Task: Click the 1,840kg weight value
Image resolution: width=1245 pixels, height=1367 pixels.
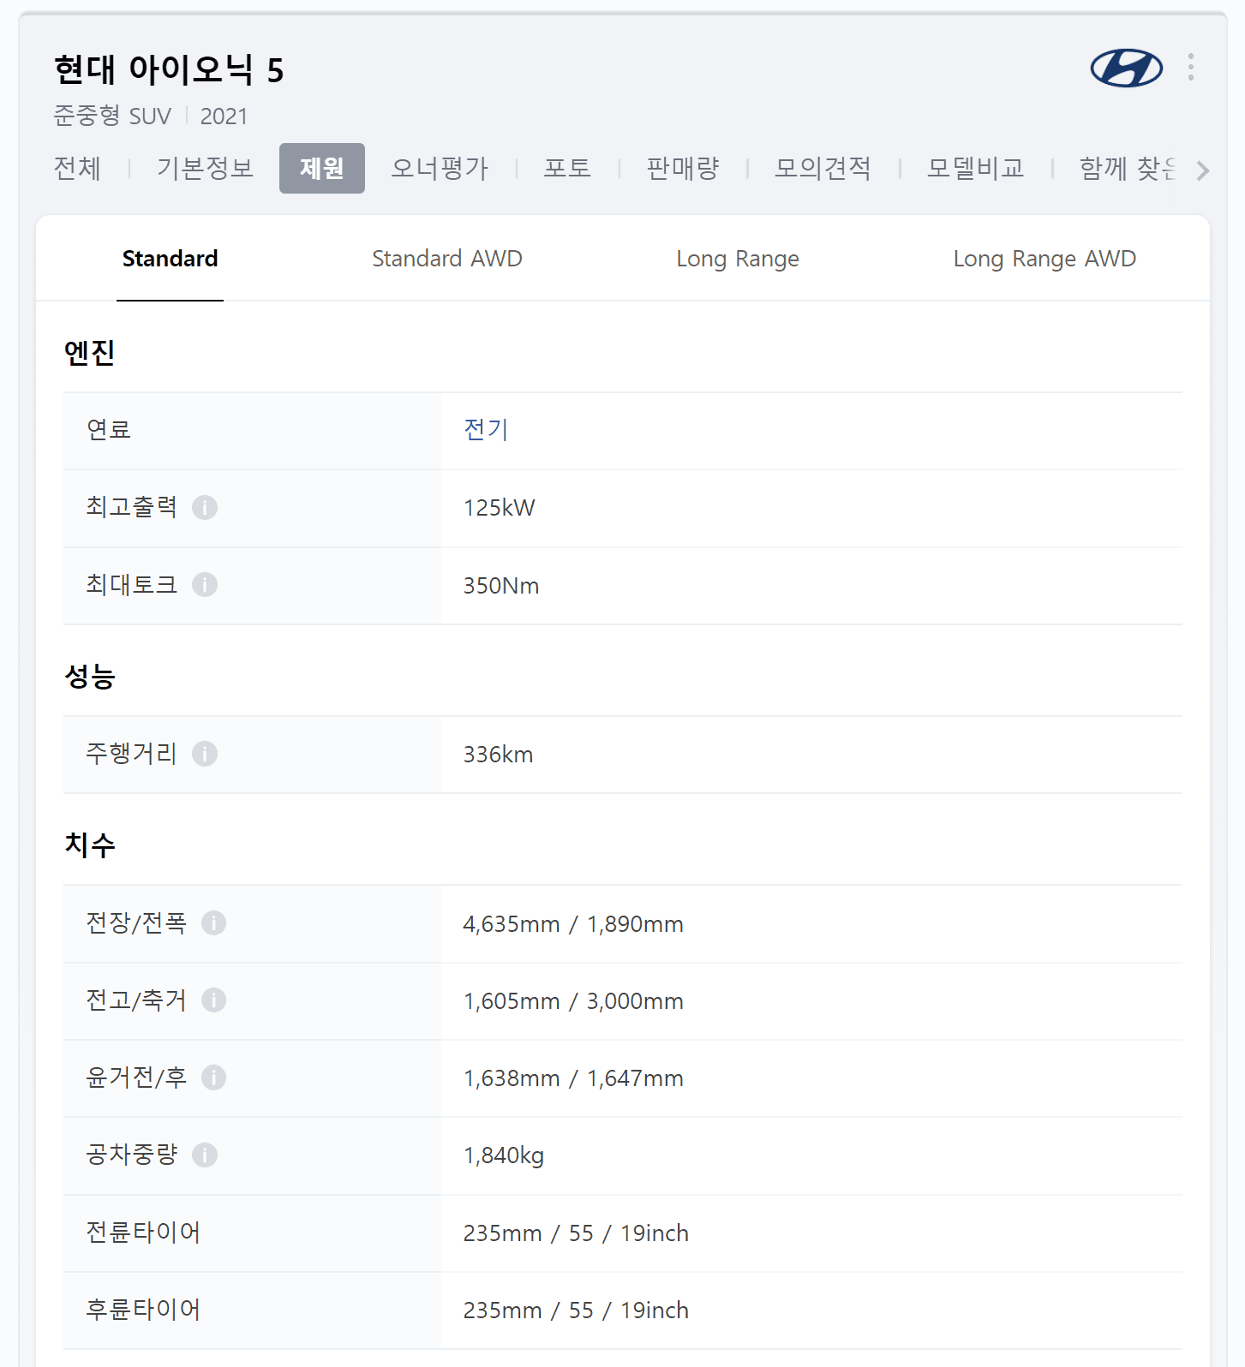Action: [x=504, y=1156]
